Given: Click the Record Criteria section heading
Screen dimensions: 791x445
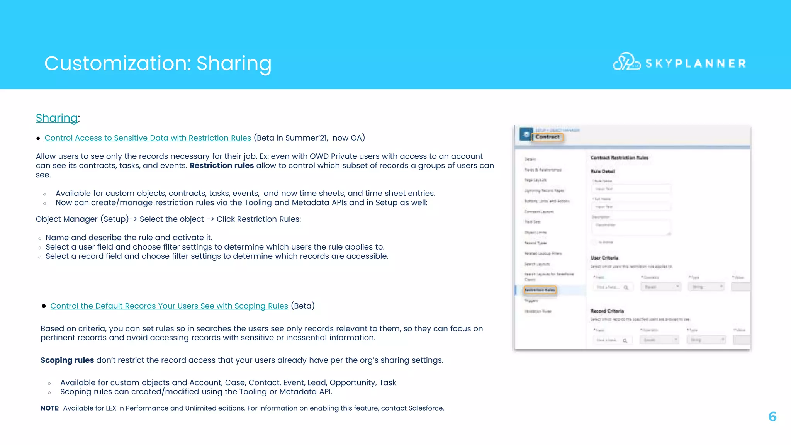Looking at the screenshot, I should 607,311.
